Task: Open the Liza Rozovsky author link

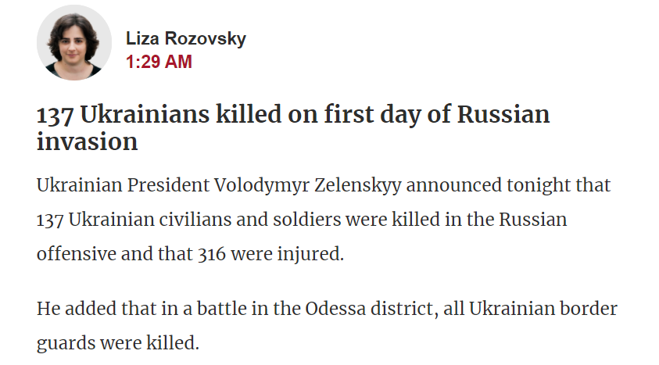Action: click(x=186, y=39)
